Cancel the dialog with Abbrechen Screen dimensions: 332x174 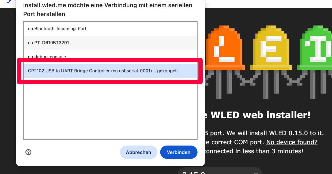[138, 152]
